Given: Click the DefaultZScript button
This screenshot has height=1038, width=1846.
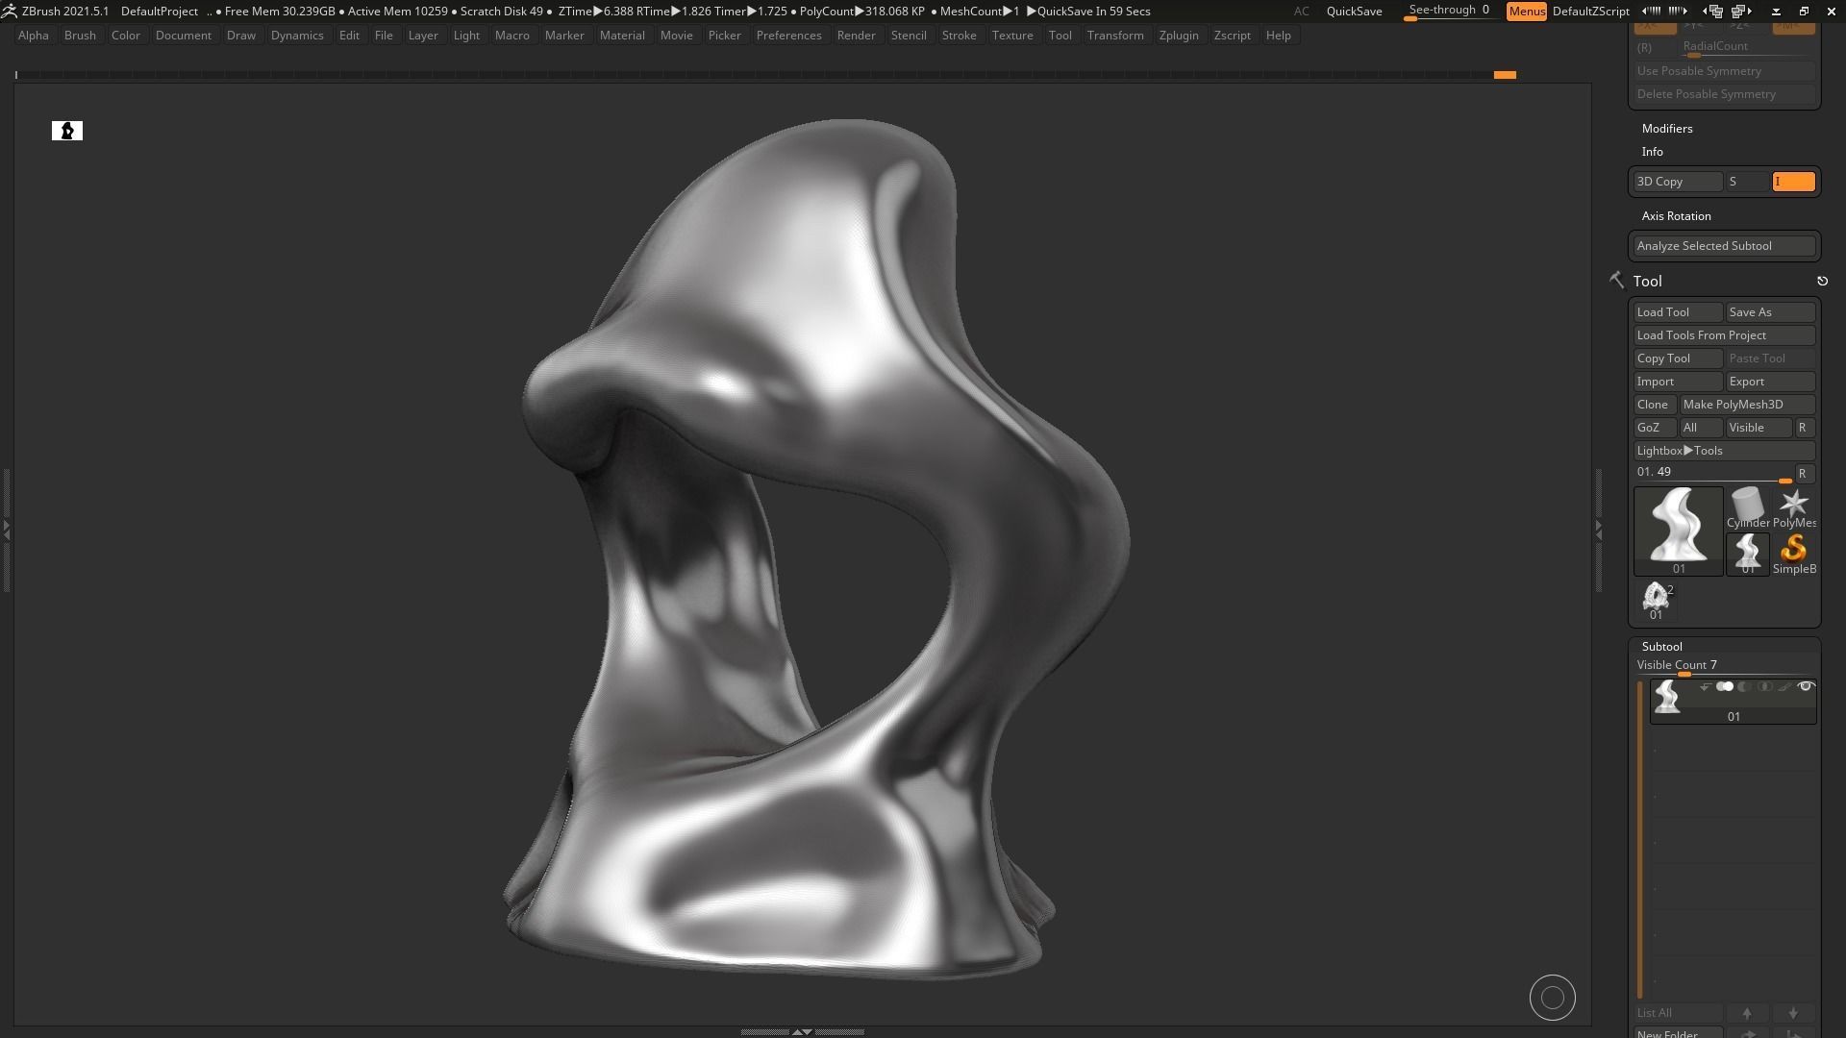Looking at the screenshot, I should coord(1590,12).
